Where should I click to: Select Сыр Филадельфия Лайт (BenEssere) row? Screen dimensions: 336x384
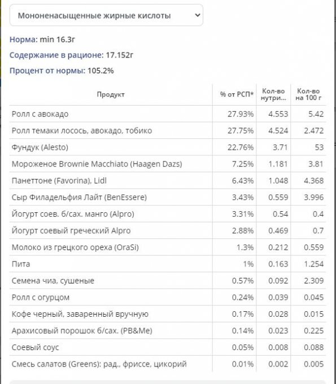pos(168,197)
